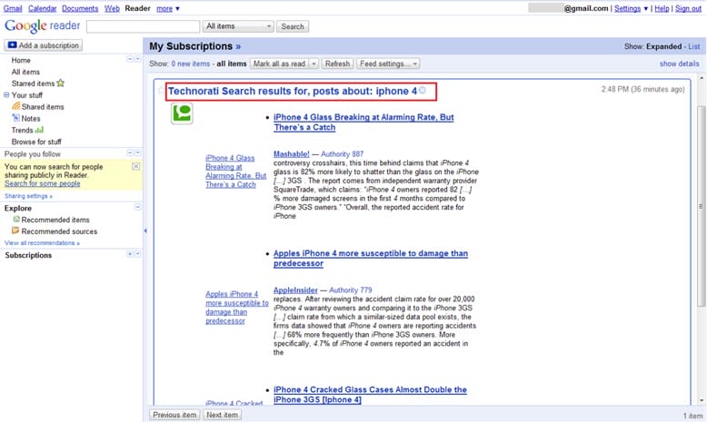Minimize the Explore panel

[x=137, y=208]
